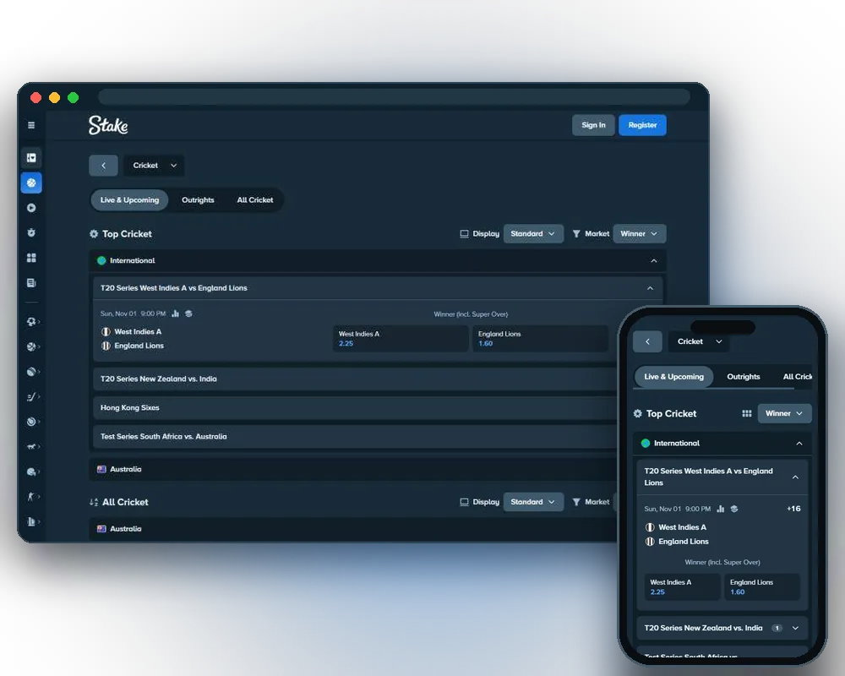Click the Register button

[642, 125]
